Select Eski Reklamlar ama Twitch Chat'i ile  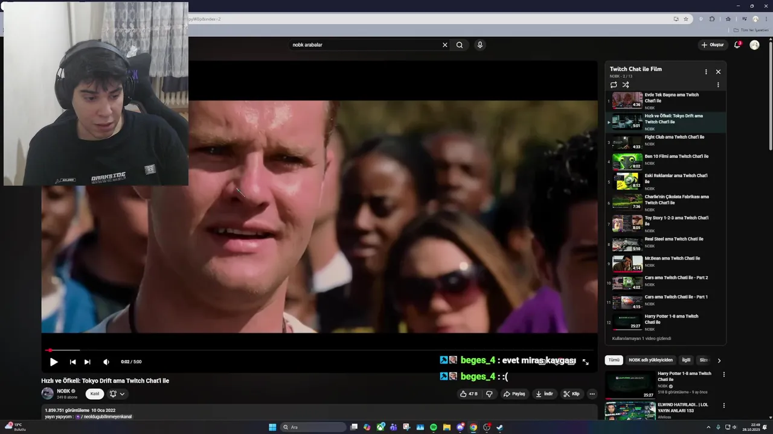(667, 181)
